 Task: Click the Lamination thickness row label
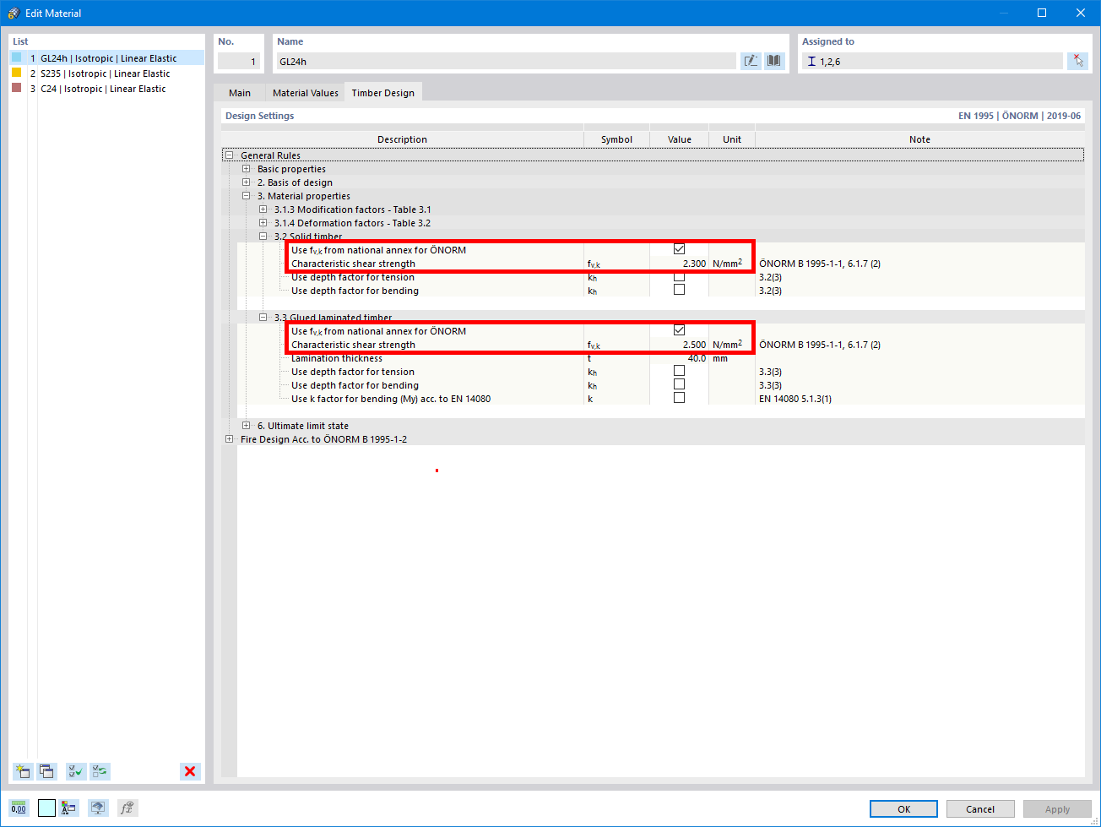tap(337, 358)
